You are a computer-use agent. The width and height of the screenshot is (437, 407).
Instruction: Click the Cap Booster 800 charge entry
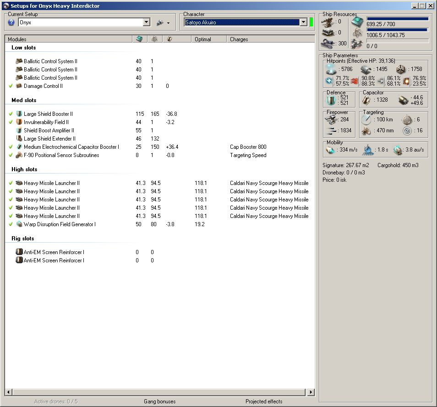coord(248,147)
